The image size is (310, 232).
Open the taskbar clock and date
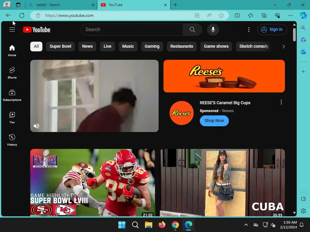coord(289,225)
